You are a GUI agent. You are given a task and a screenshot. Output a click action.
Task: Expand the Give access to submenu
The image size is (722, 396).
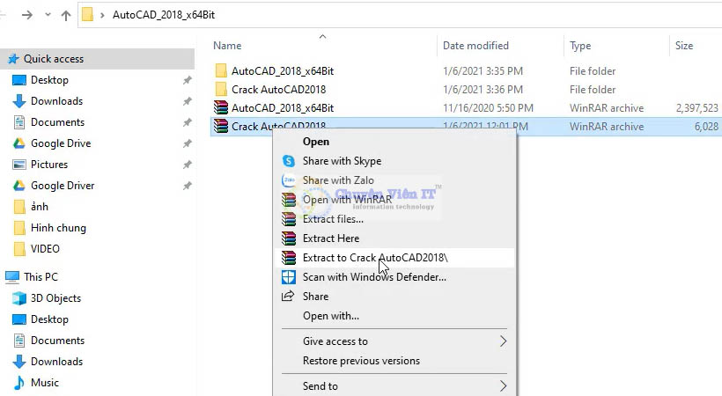[394, 341]
